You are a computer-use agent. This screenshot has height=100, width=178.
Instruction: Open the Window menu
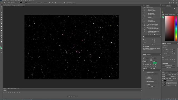pos(30,1)
